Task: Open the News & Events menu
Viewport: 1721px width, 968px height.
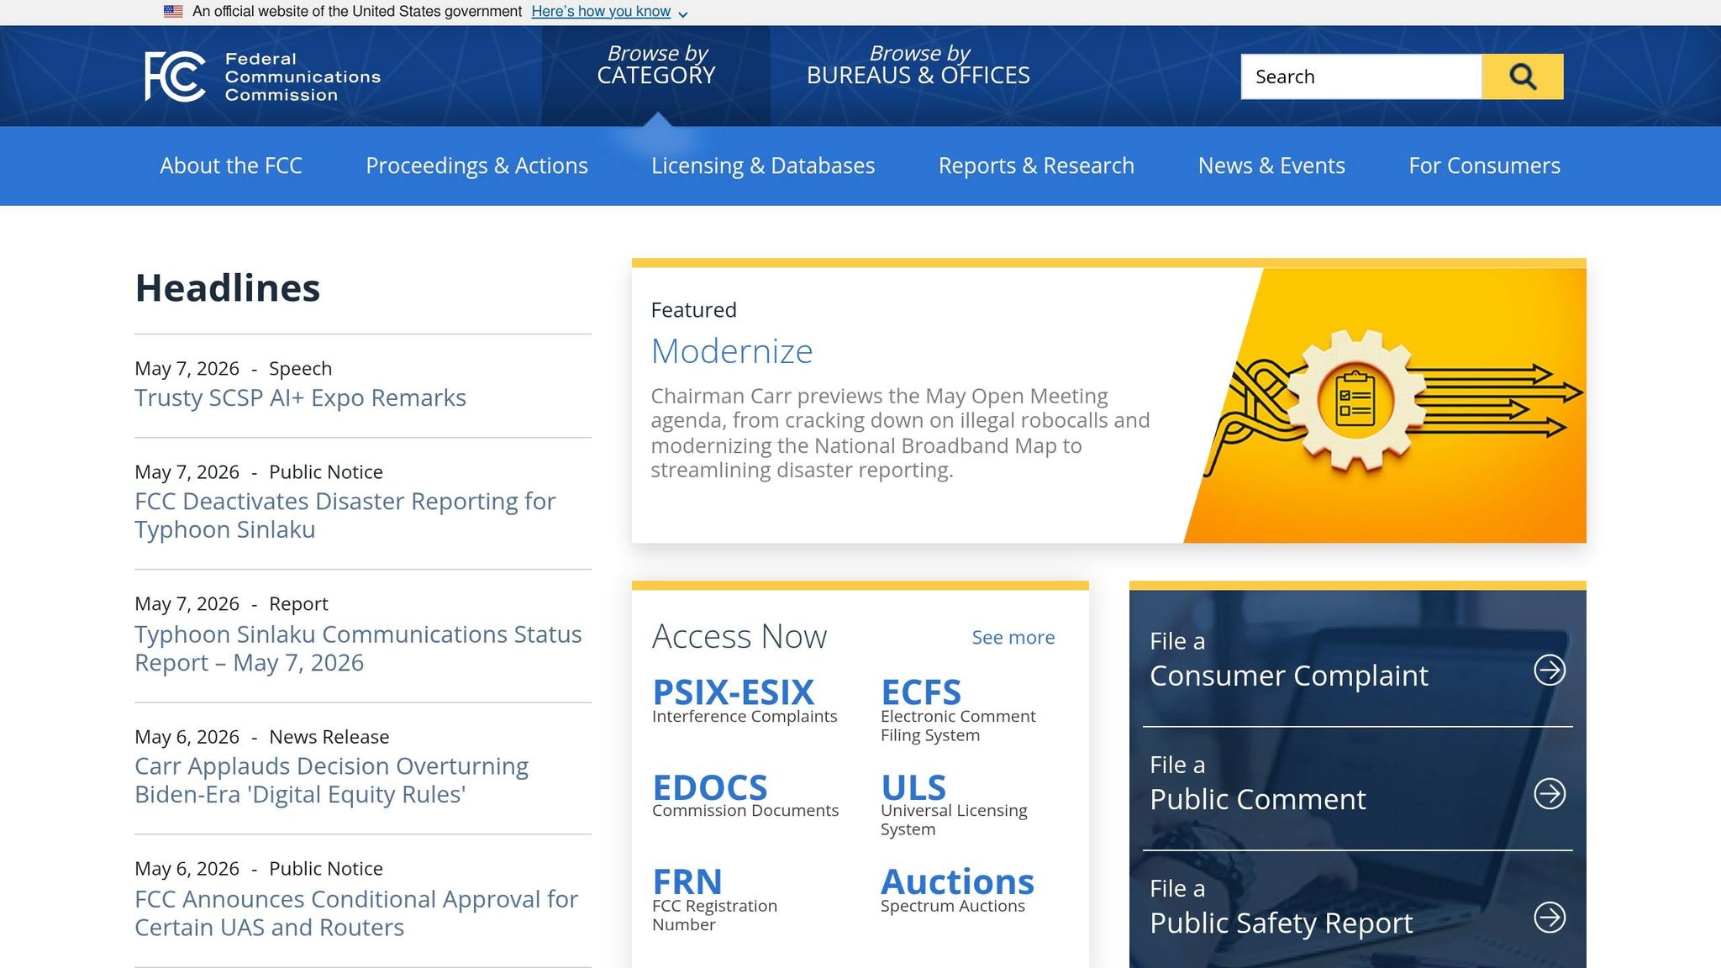Action: pos(1271,166)
